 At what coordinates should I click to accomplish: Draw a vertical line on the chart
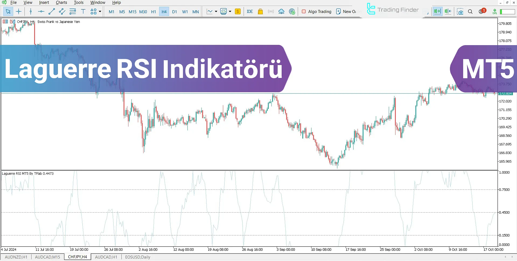pos(31,12)
